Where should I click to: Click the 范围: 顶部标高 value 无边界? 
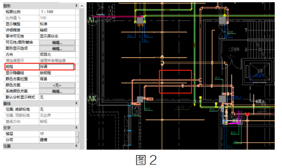45,115
